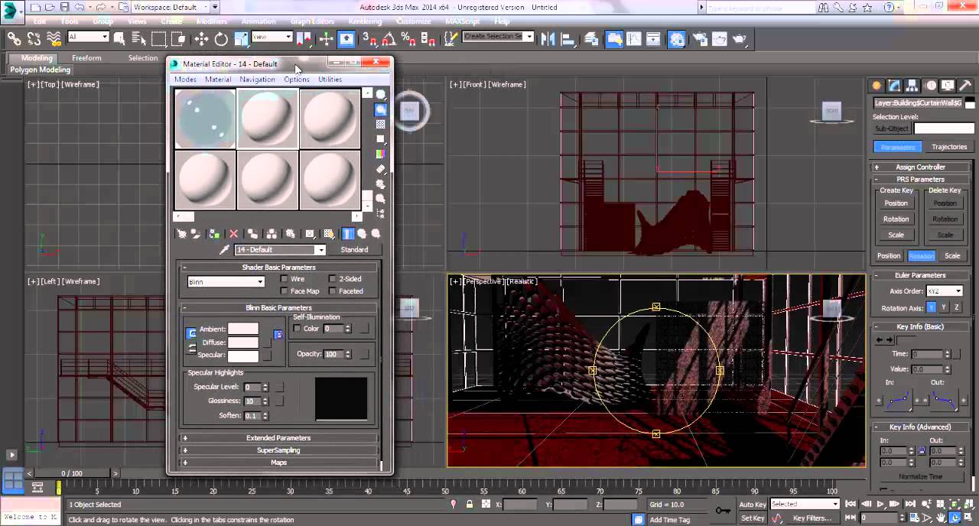This screenshot has height=526, width=979.
Task: Open the Workspace Default dropdown
Action: 175,7
